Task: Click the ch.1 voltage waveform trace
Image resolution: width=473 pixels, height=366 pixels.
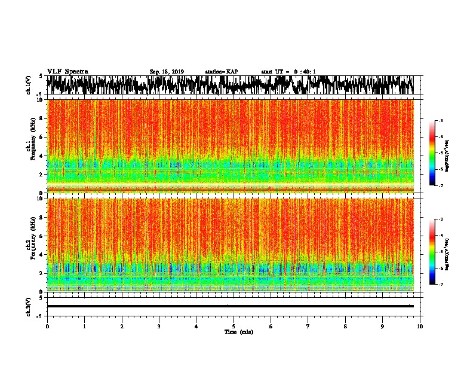Action: pyautogui.click(x=231, y=85)
